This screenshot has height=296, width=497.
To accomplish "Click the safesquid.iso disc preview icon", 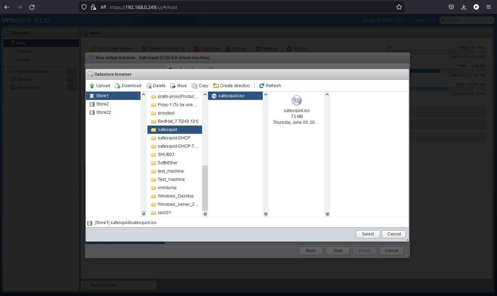I will 297,101.
